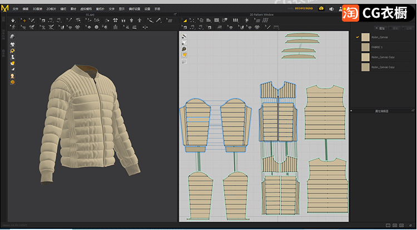The image size is (417, 230).
Task: Click the topmost icon in the 2D window sidebar
Action: (x=184, y=37)
